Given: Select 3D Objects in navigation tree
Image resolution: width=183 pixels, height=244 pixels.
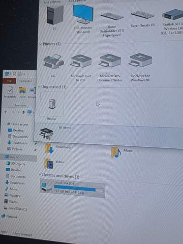Looking at the screenshot, I should click(x=16, y=164).
